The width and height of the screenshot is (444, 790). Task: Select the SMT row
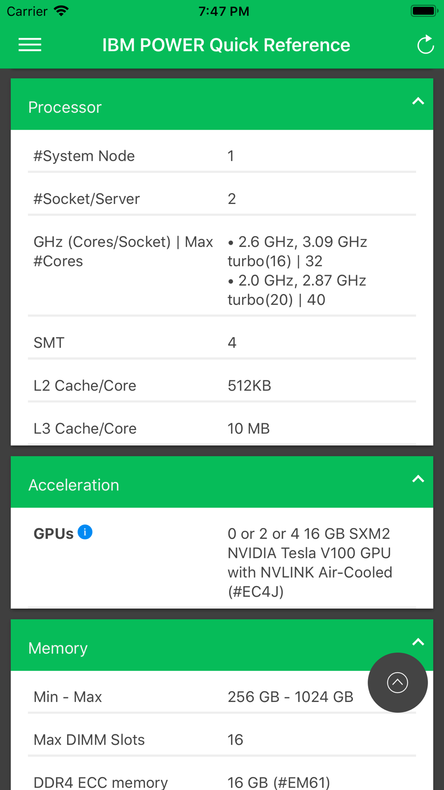point(222,343)
